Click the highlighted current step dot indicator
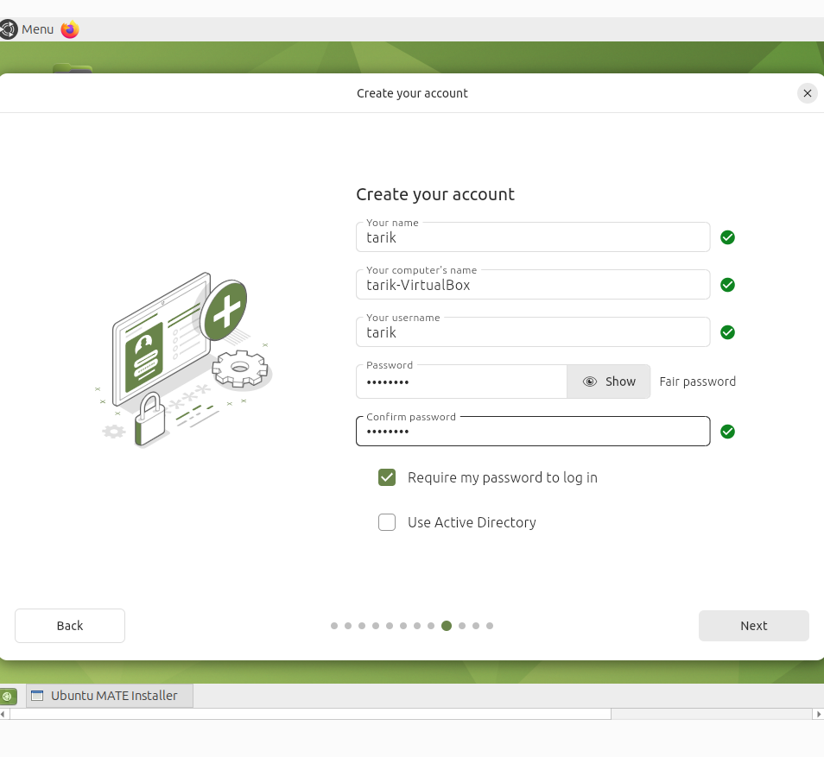824x757 pixels. tap(447, 626)
